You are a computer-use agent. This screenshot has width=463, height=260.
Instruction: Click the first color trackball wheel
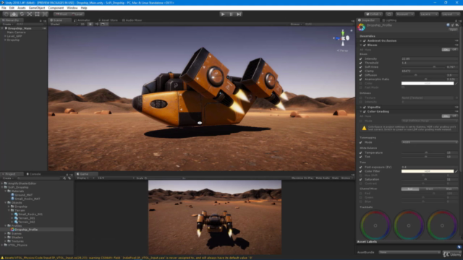(375, 225)
